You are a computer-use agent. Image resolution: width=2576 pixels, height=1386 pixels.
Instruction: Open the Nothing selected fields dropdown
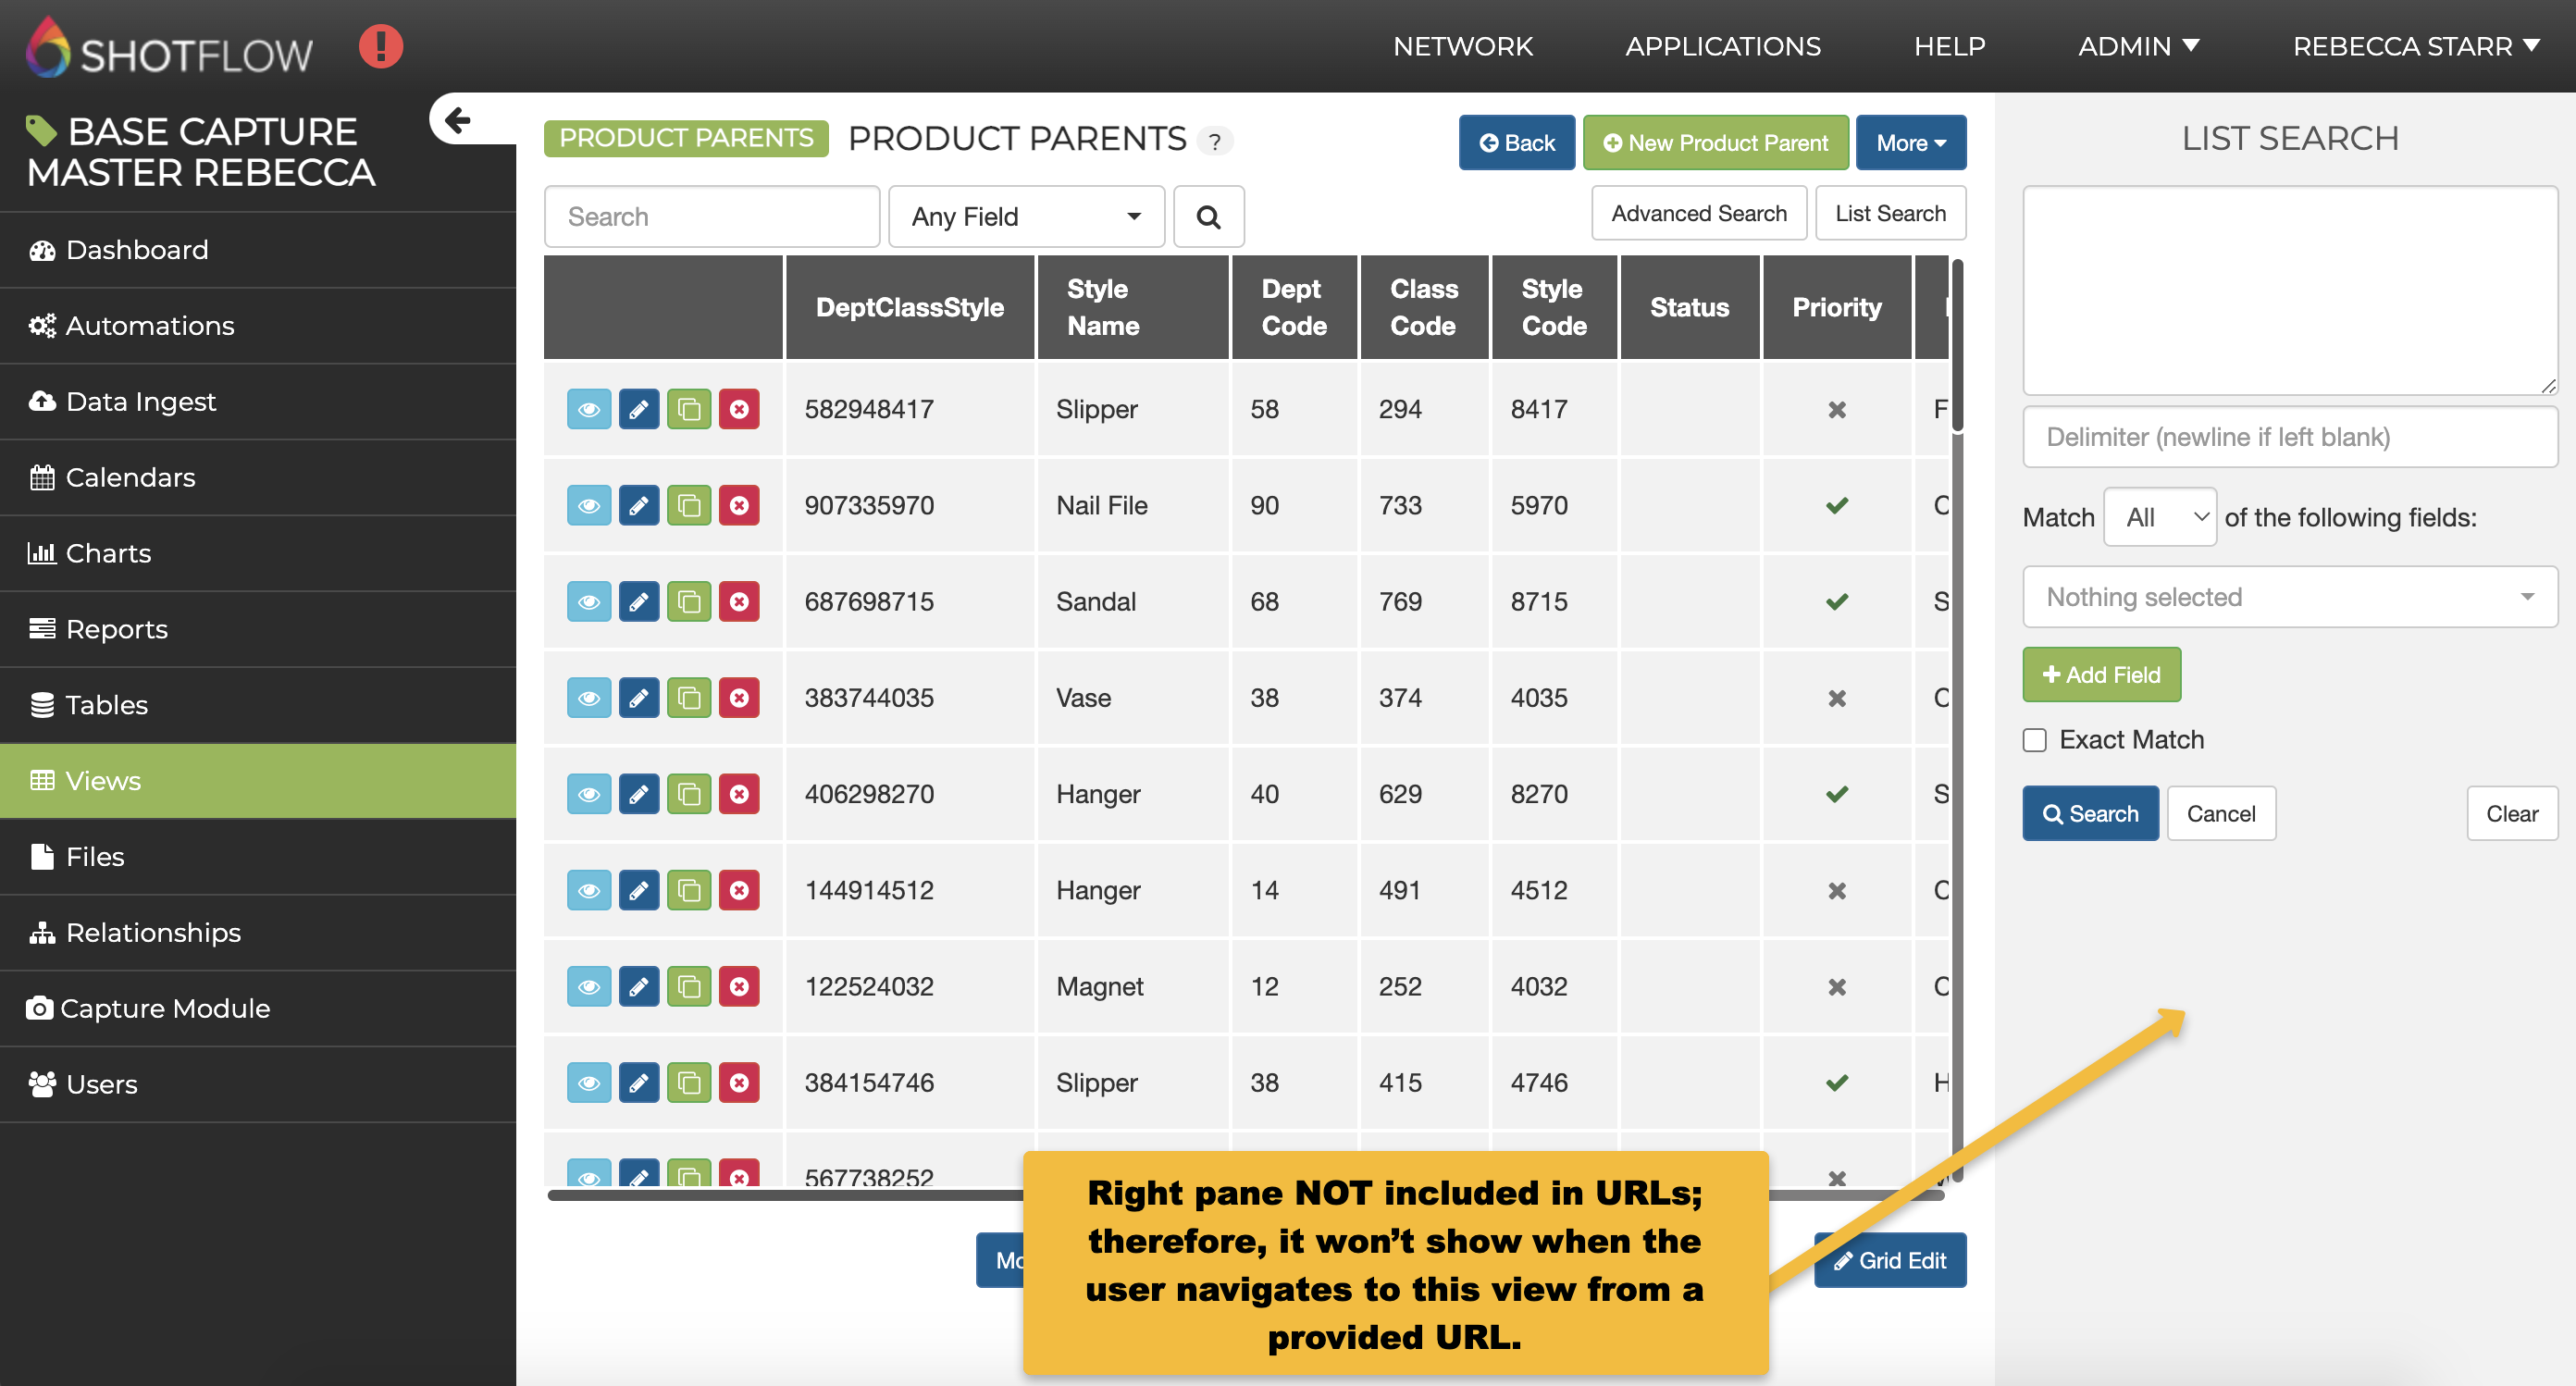pos(2289,597)
